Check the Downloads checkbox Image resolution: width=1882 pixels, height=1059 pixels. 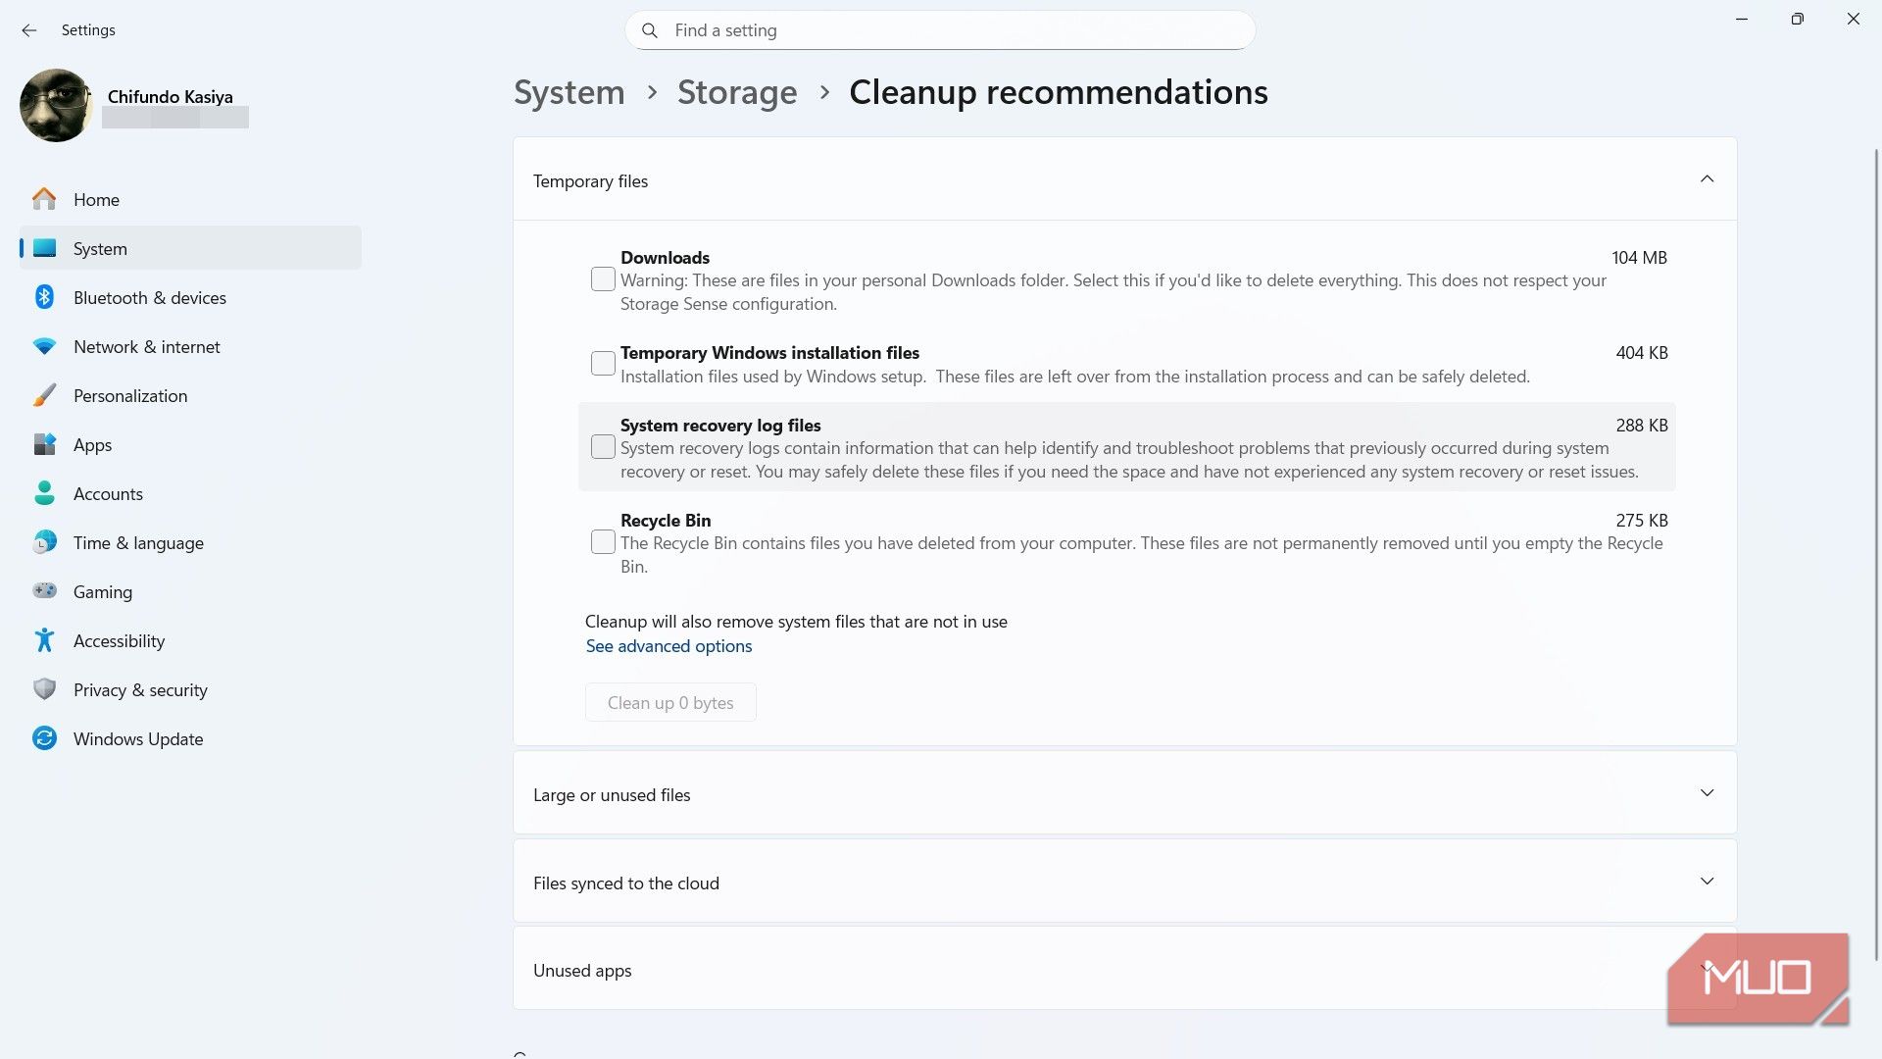pyautogui.click(x=603, y=279)
